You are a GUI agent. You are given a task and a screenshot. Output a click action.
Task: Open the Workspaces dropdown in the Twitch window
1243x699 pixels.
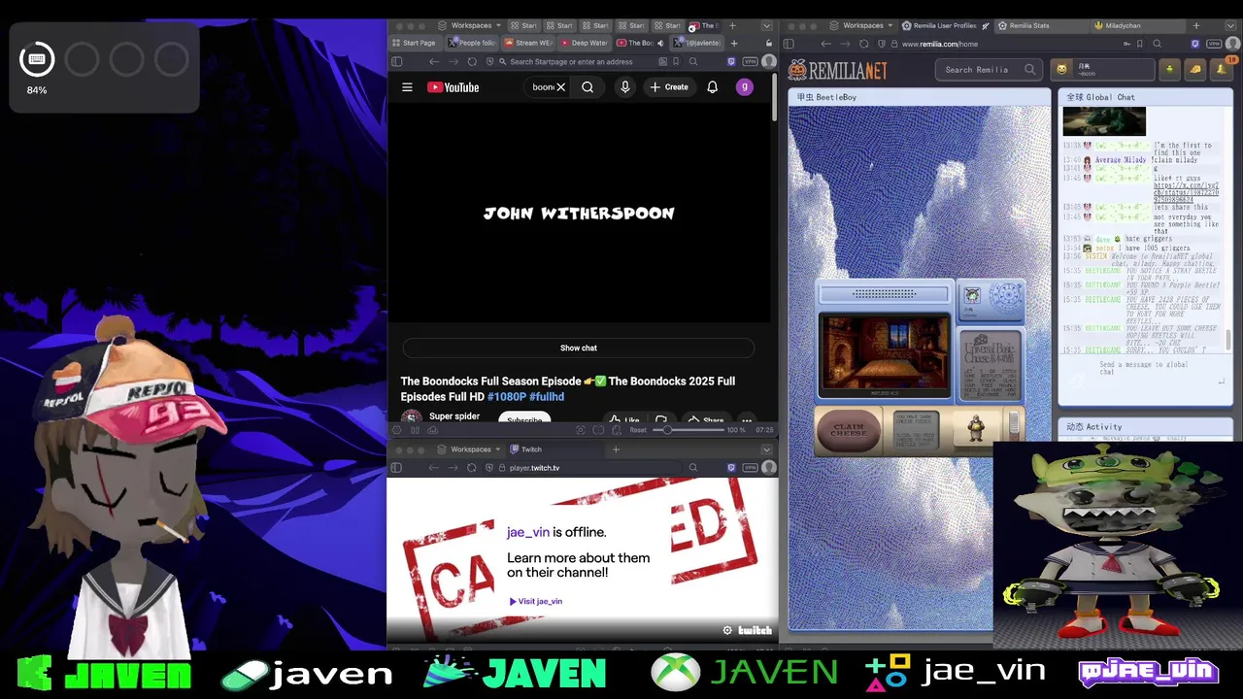tap(470, 449)
